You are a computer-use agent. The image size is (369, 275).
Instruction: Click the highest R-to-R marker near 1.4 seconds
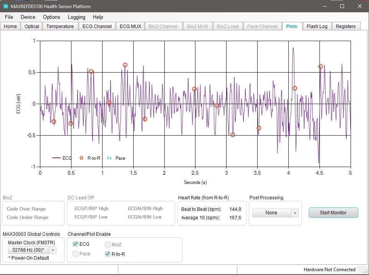(x=125, y=65)
